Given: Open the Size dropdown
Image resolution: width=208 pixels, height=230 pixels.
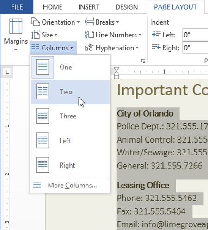Looking at the screenshot, I should coord(44,35).
